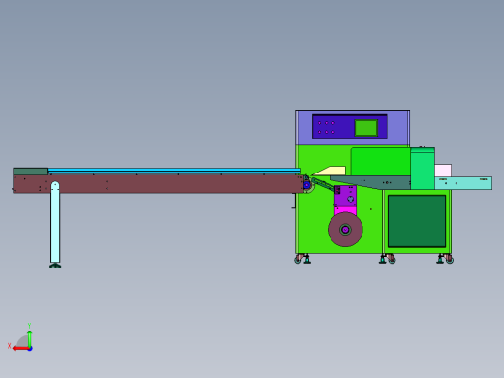The width and height of the screenshot is (504, 378).
Task: Select the lavender control box housing
Action: pos(352,128)
